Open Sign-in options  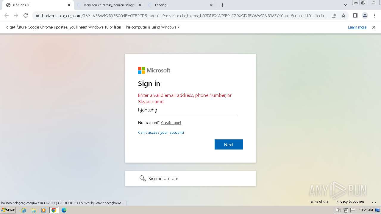pyautogui.click(x=190, y=178)
